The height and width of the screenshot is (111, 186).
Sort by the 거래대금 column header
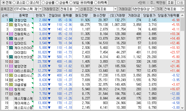134,15
